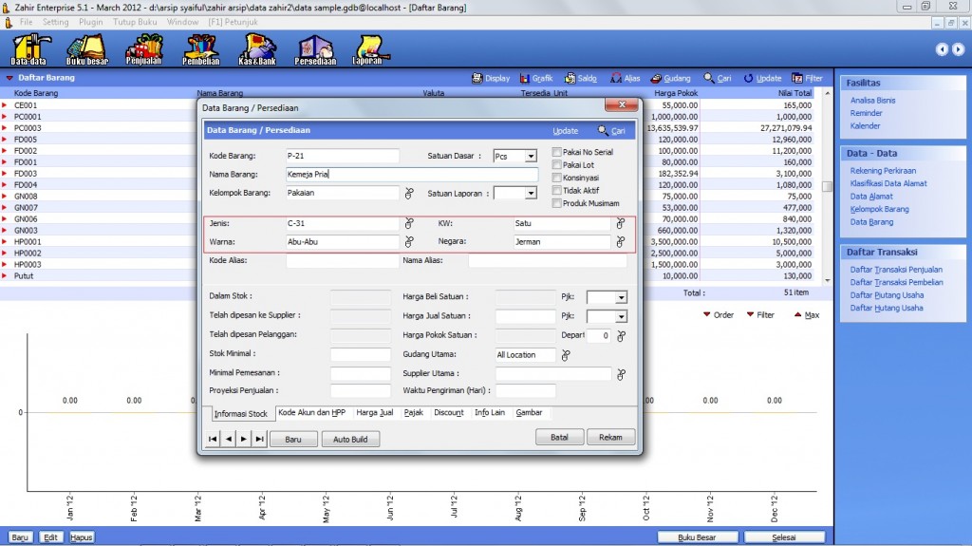Open the Kas & Bank module icon
Viewport: 972px width, 546px height.
(x=257, y=49)
